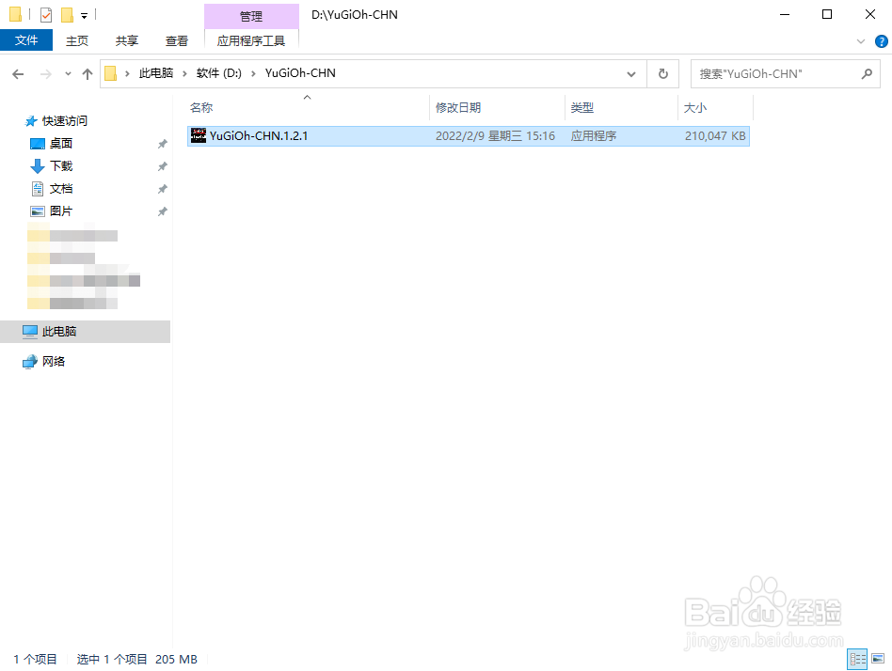892x671 pixels.
Task: Open the 文件 menu
Action: pyautogui.click(x=26, y=40)
